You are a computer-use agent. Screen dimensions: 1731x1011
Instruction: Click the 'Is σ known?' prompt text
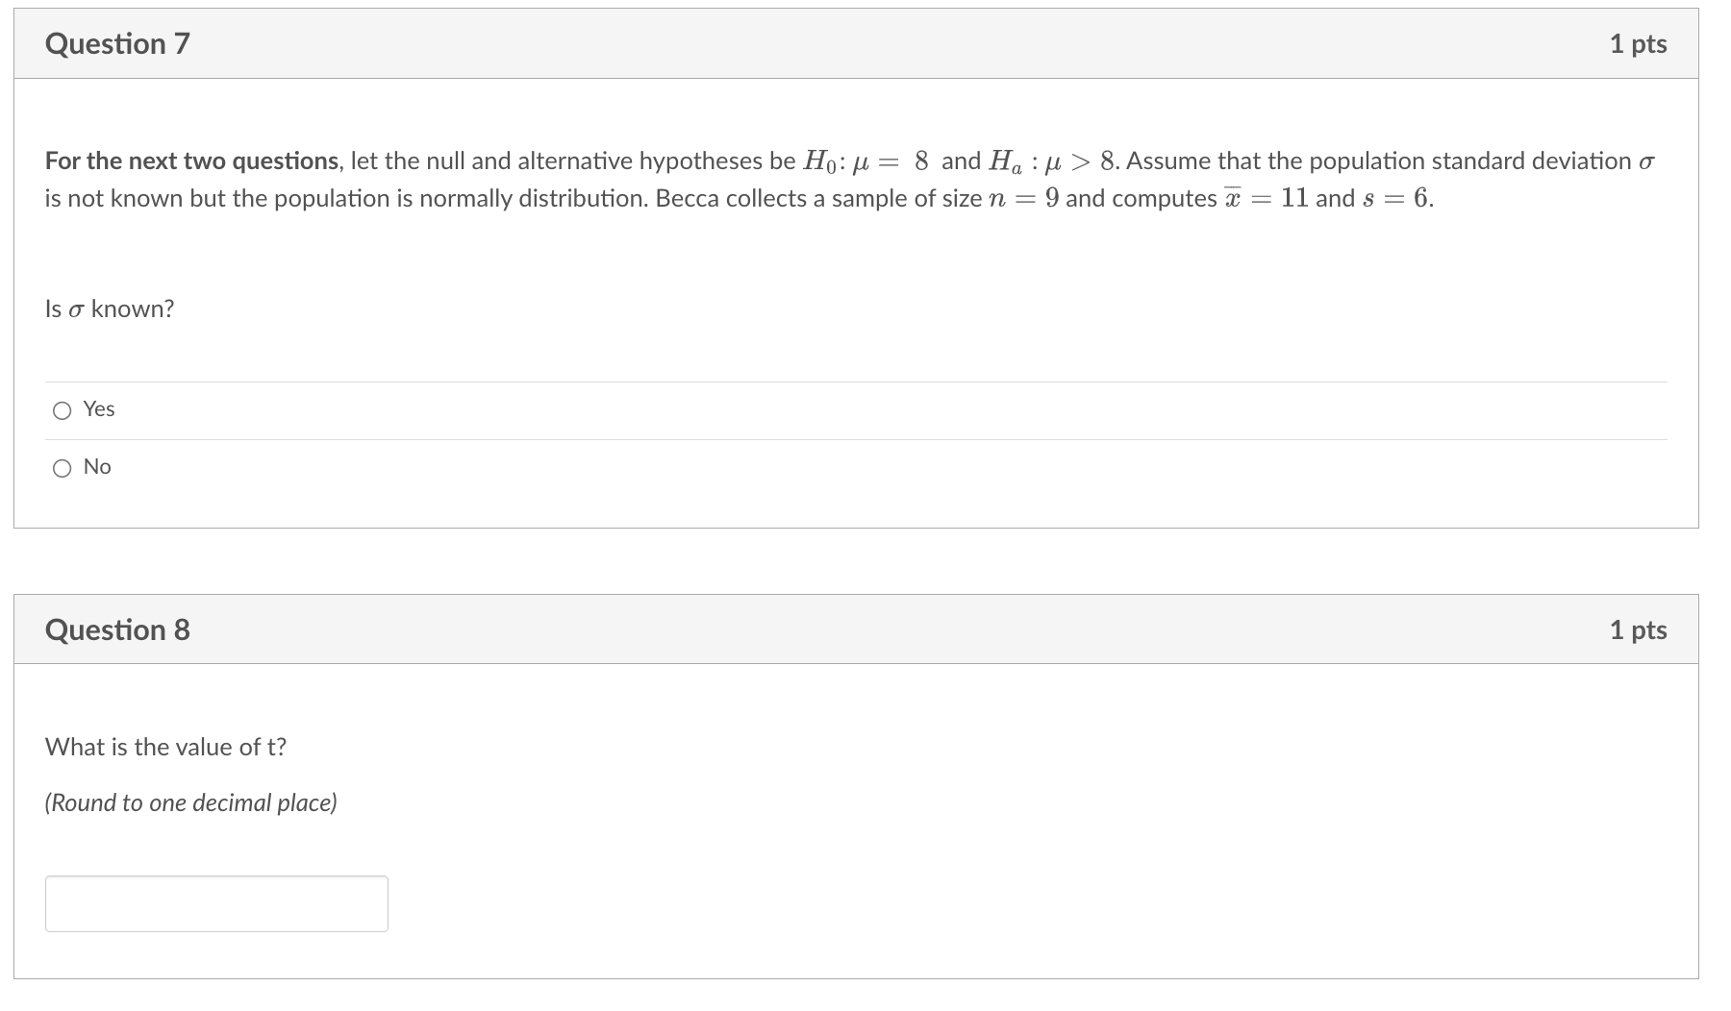pyautogui.click(x=109, y=308)
